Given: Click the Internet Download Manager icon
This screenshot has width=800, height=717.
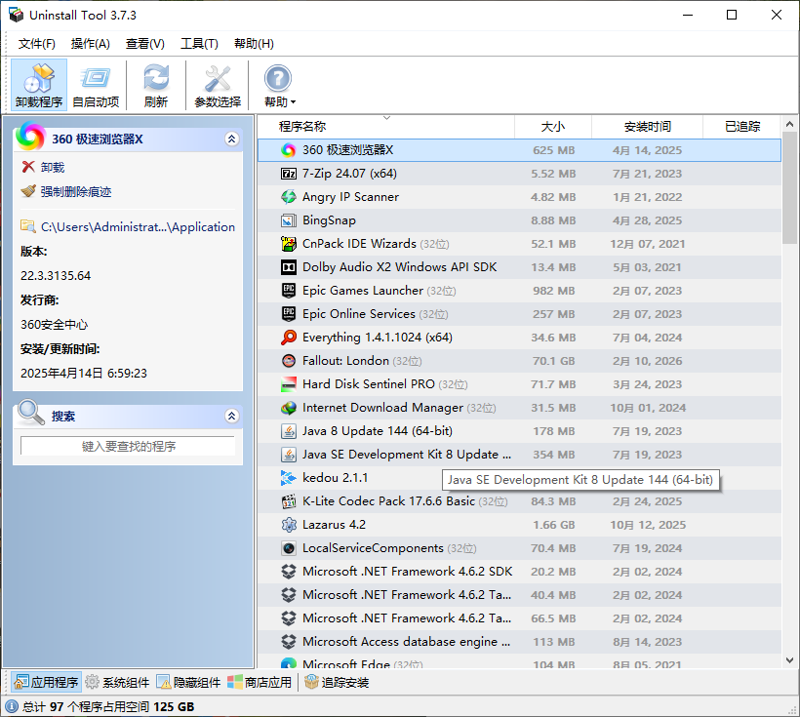Looking at the screenshot, I should click(x=288, y=408).
